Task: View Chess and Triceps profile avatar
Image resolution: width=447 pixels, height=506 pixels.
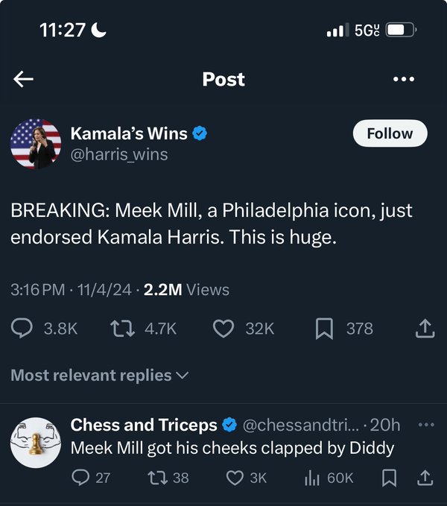Action: click(x=36, y=443)
